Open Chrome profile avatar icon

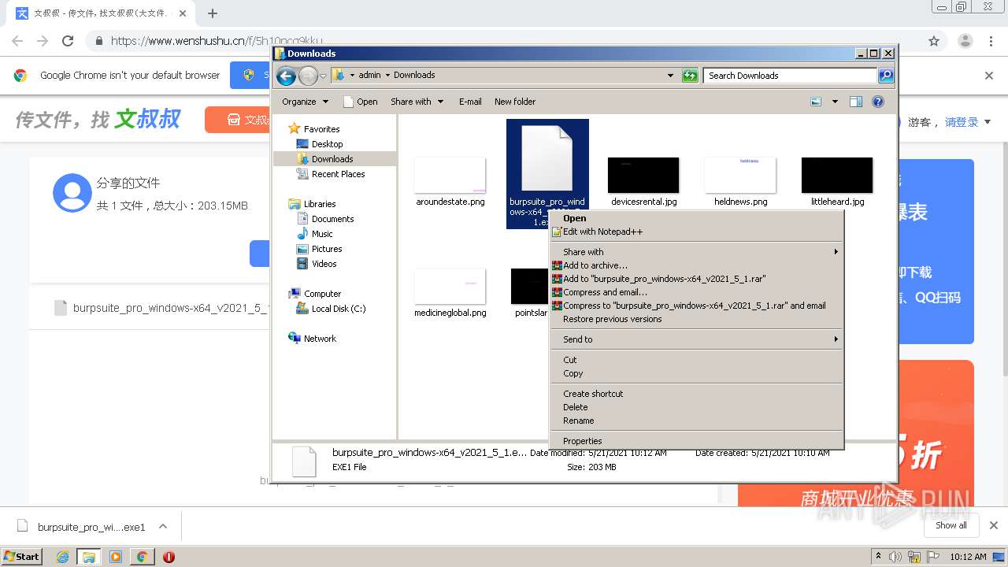coord(965,41)
